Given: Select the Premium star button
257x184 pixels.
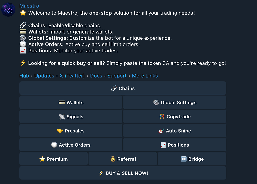Looking at the screenshot, I should (53, 159).
